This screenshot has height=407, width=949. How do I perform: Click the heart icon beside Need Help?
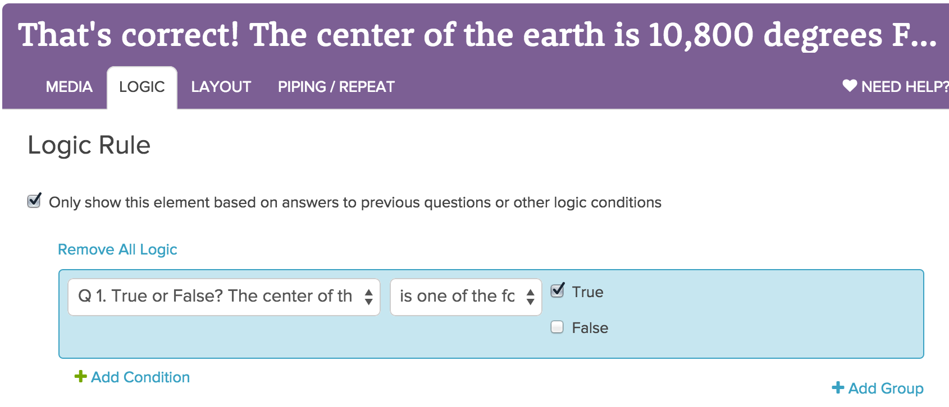click(x=850, y=86)
